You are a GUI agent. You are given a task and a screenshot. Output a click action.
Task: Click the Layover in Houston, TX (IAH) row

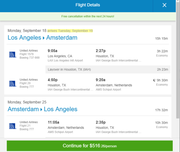108,69
